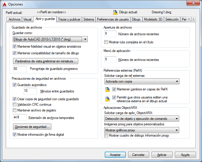Click the Aplicar button
Viewport: 202px width, 162px height.
click(x=162, y=155)
